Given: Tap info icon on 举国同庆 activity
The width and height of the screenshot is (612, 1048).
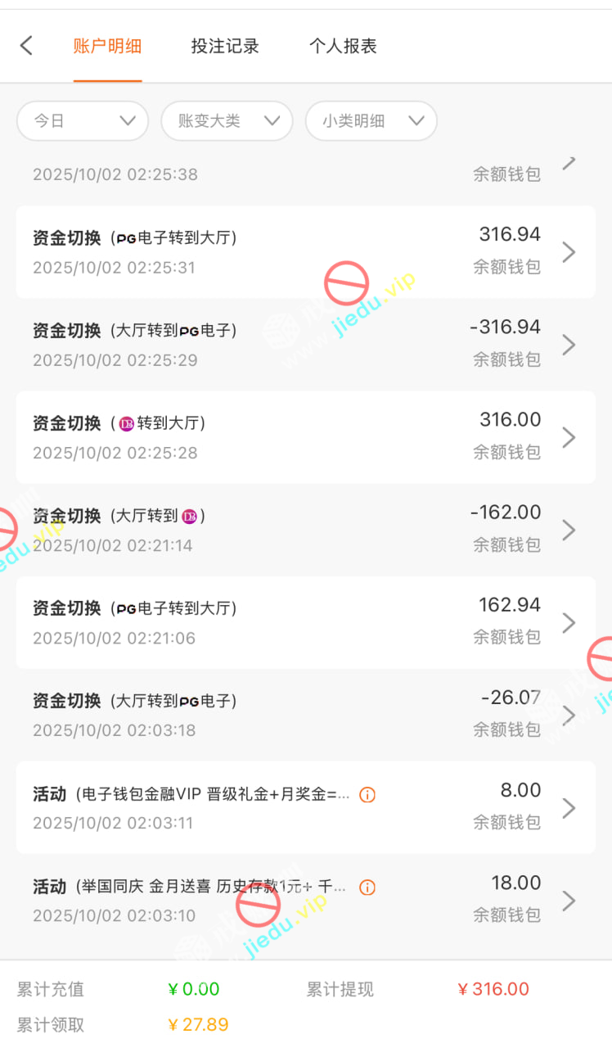Looking at the screenshot, I should pos(367,887).
